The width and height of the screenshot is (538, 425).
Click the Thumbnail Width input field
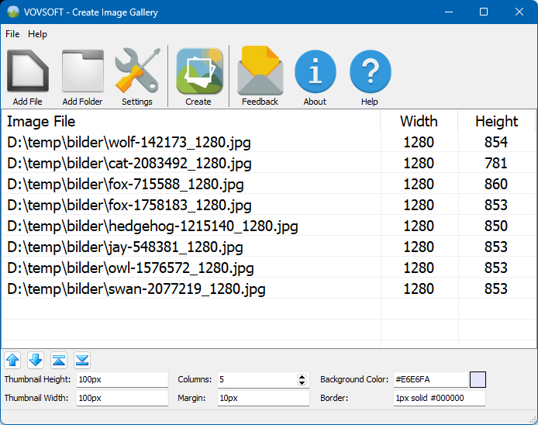click(122, 398)
